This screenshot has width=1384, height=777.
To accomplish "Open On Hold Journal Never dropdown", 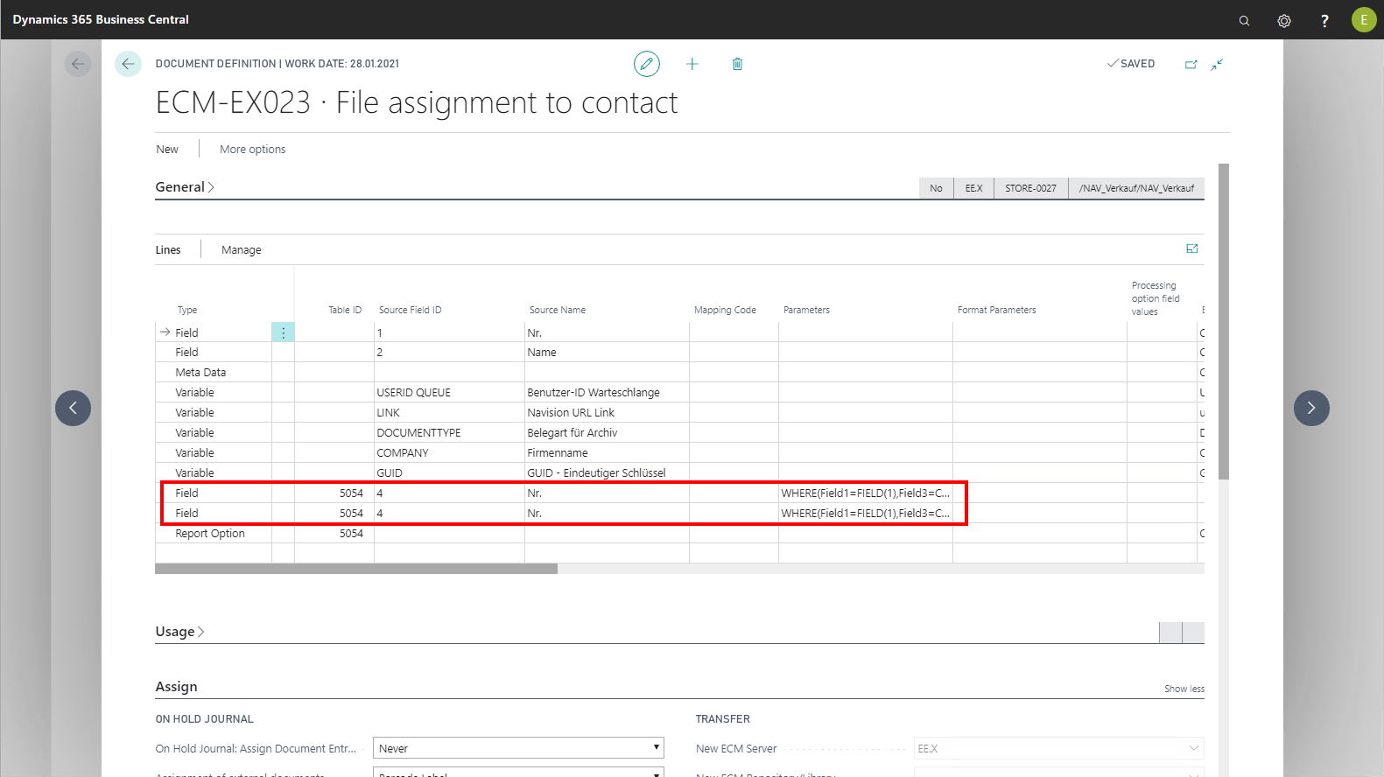I will pyautogui.click(x=518, y=748).
